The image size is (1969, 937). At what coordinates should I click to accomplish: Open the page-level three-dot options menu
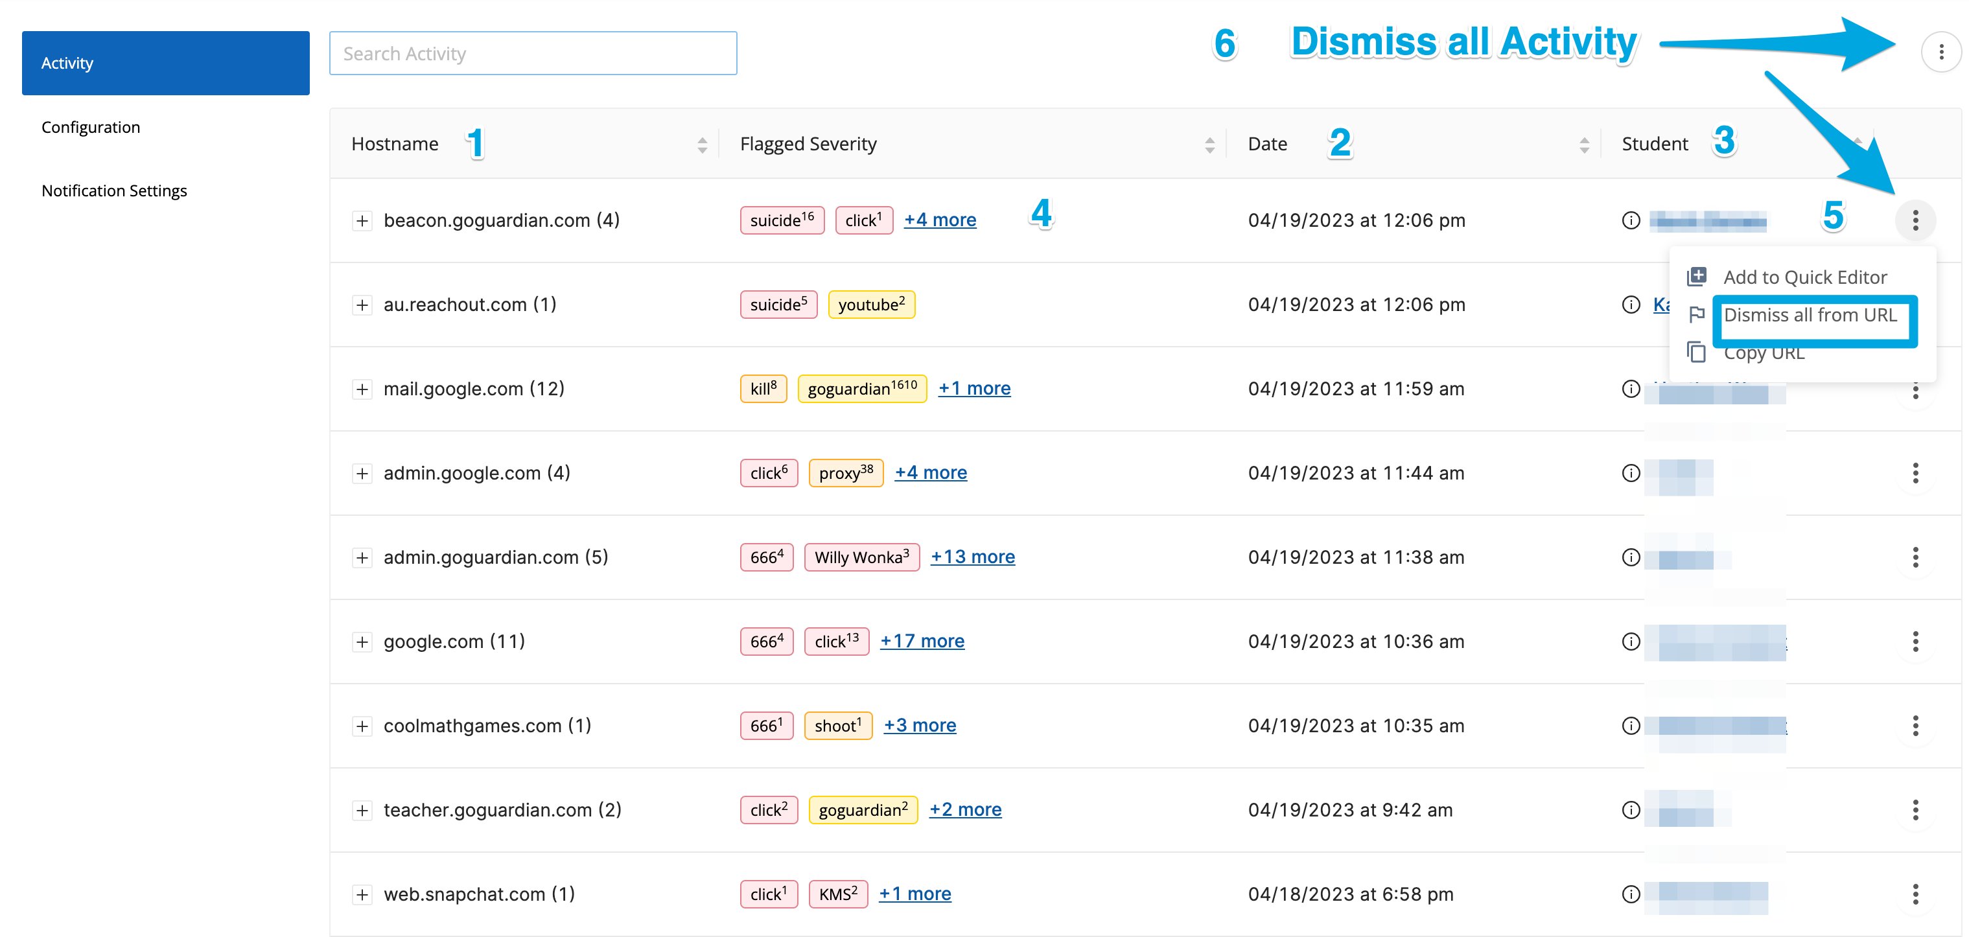[x=1940, y=52]
